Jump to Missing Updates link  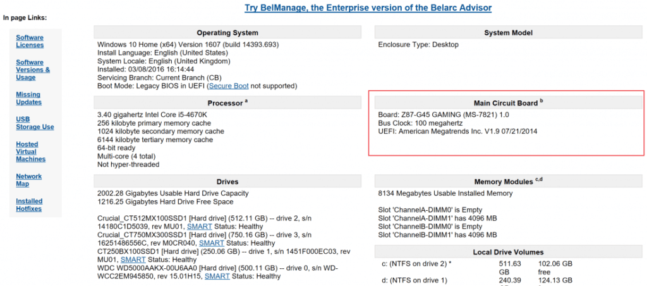tap(28, 98)
